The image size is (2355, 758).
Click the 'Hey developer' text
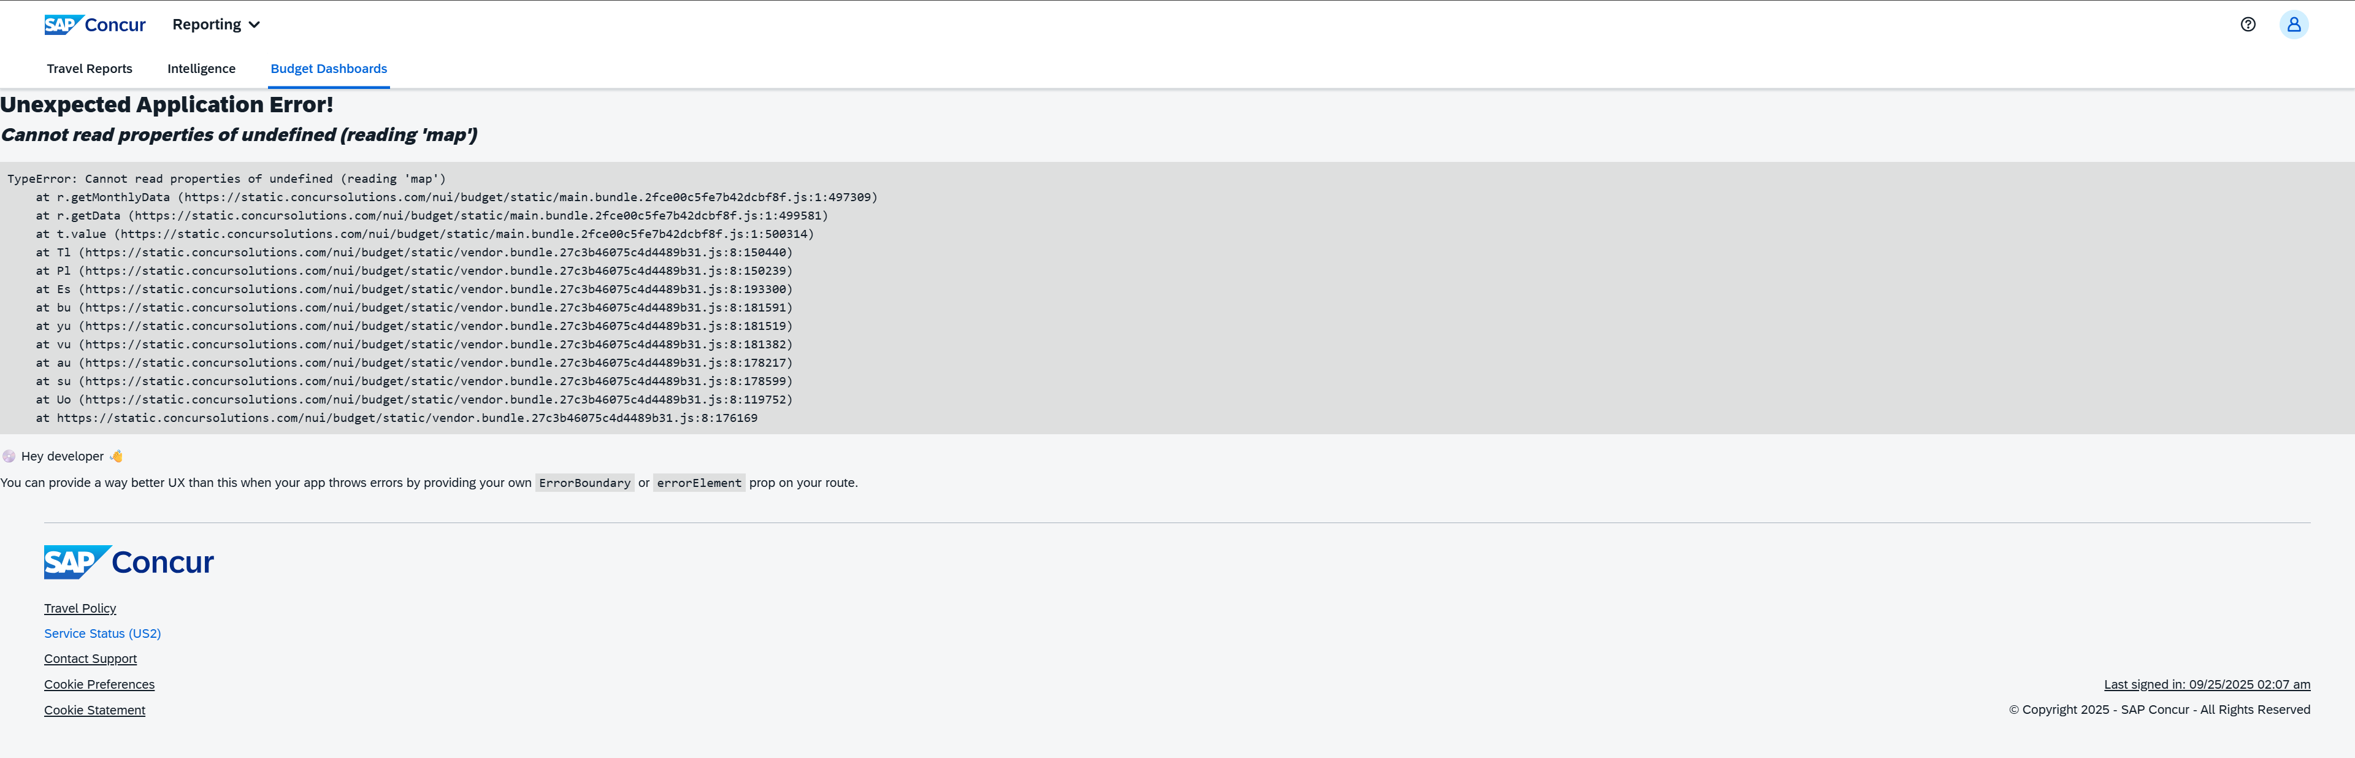(62, 456)
